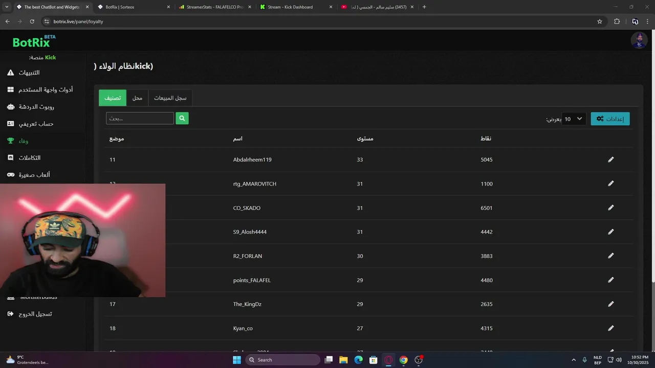Switch to BotRix | Sorteos browser tab
Screen dimensions: 655x368
click(x=134, y=7)
